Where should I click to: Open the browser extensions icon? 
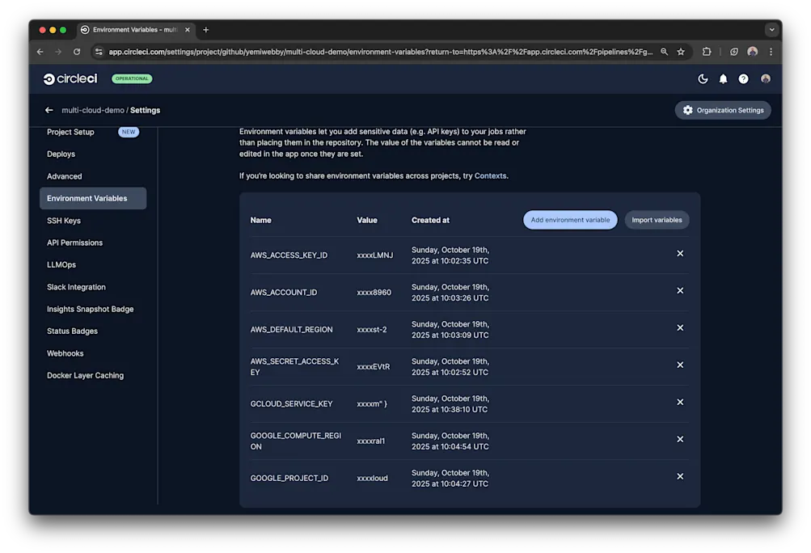point(705,51)
